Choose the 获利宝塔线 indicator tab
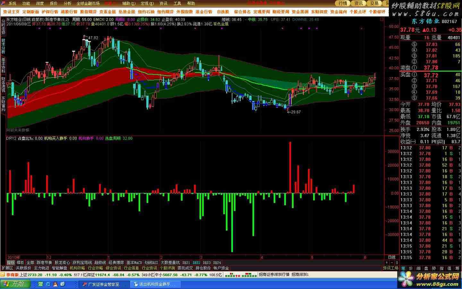The height and width of the screenshot is (289, 462). pyautogui.click(x=82, y=263)
